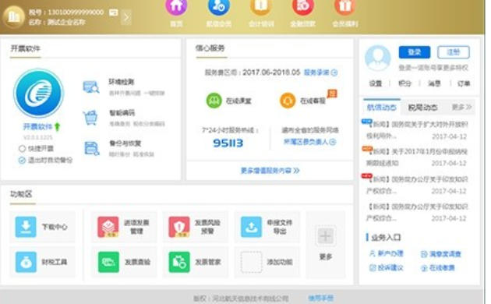This screenshot has height=304, width=491.
Task: Click the dashed 添加功能 placeholder
Action: point(251,262)
